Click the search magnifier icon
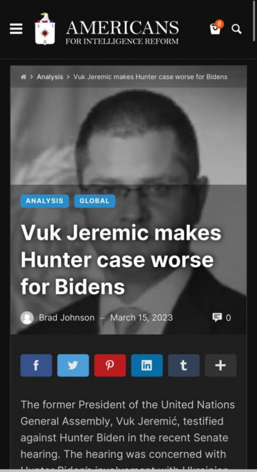Screen dimensions: 257x472 pyautogui.click(x=236, y=29)
